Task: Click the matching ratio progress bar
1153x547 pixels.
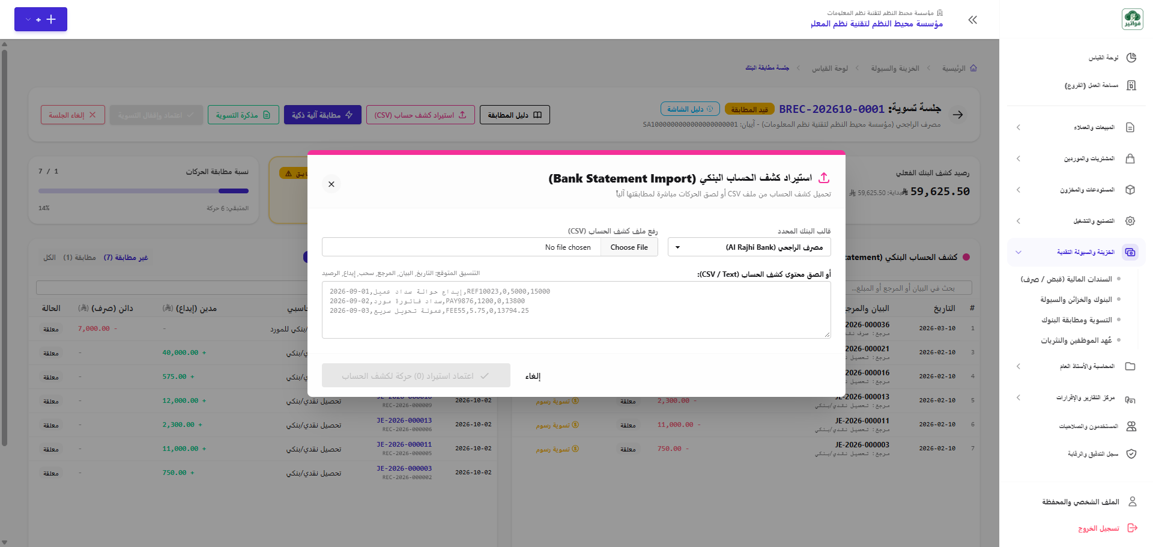Action: tap(144, 191)
